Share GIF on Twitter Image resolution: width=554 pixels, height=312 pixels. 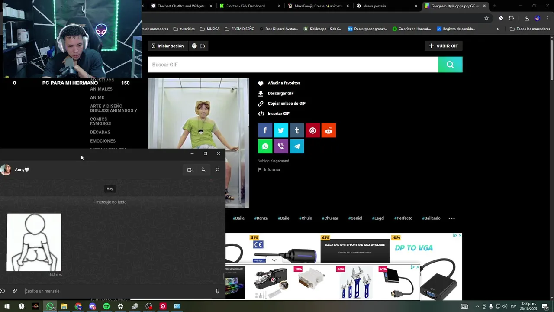click(281, 130)
